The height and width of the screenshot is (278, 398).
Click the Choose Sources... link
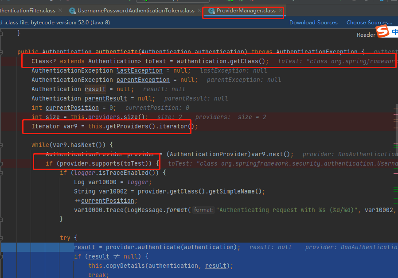(x=369, y=22)
